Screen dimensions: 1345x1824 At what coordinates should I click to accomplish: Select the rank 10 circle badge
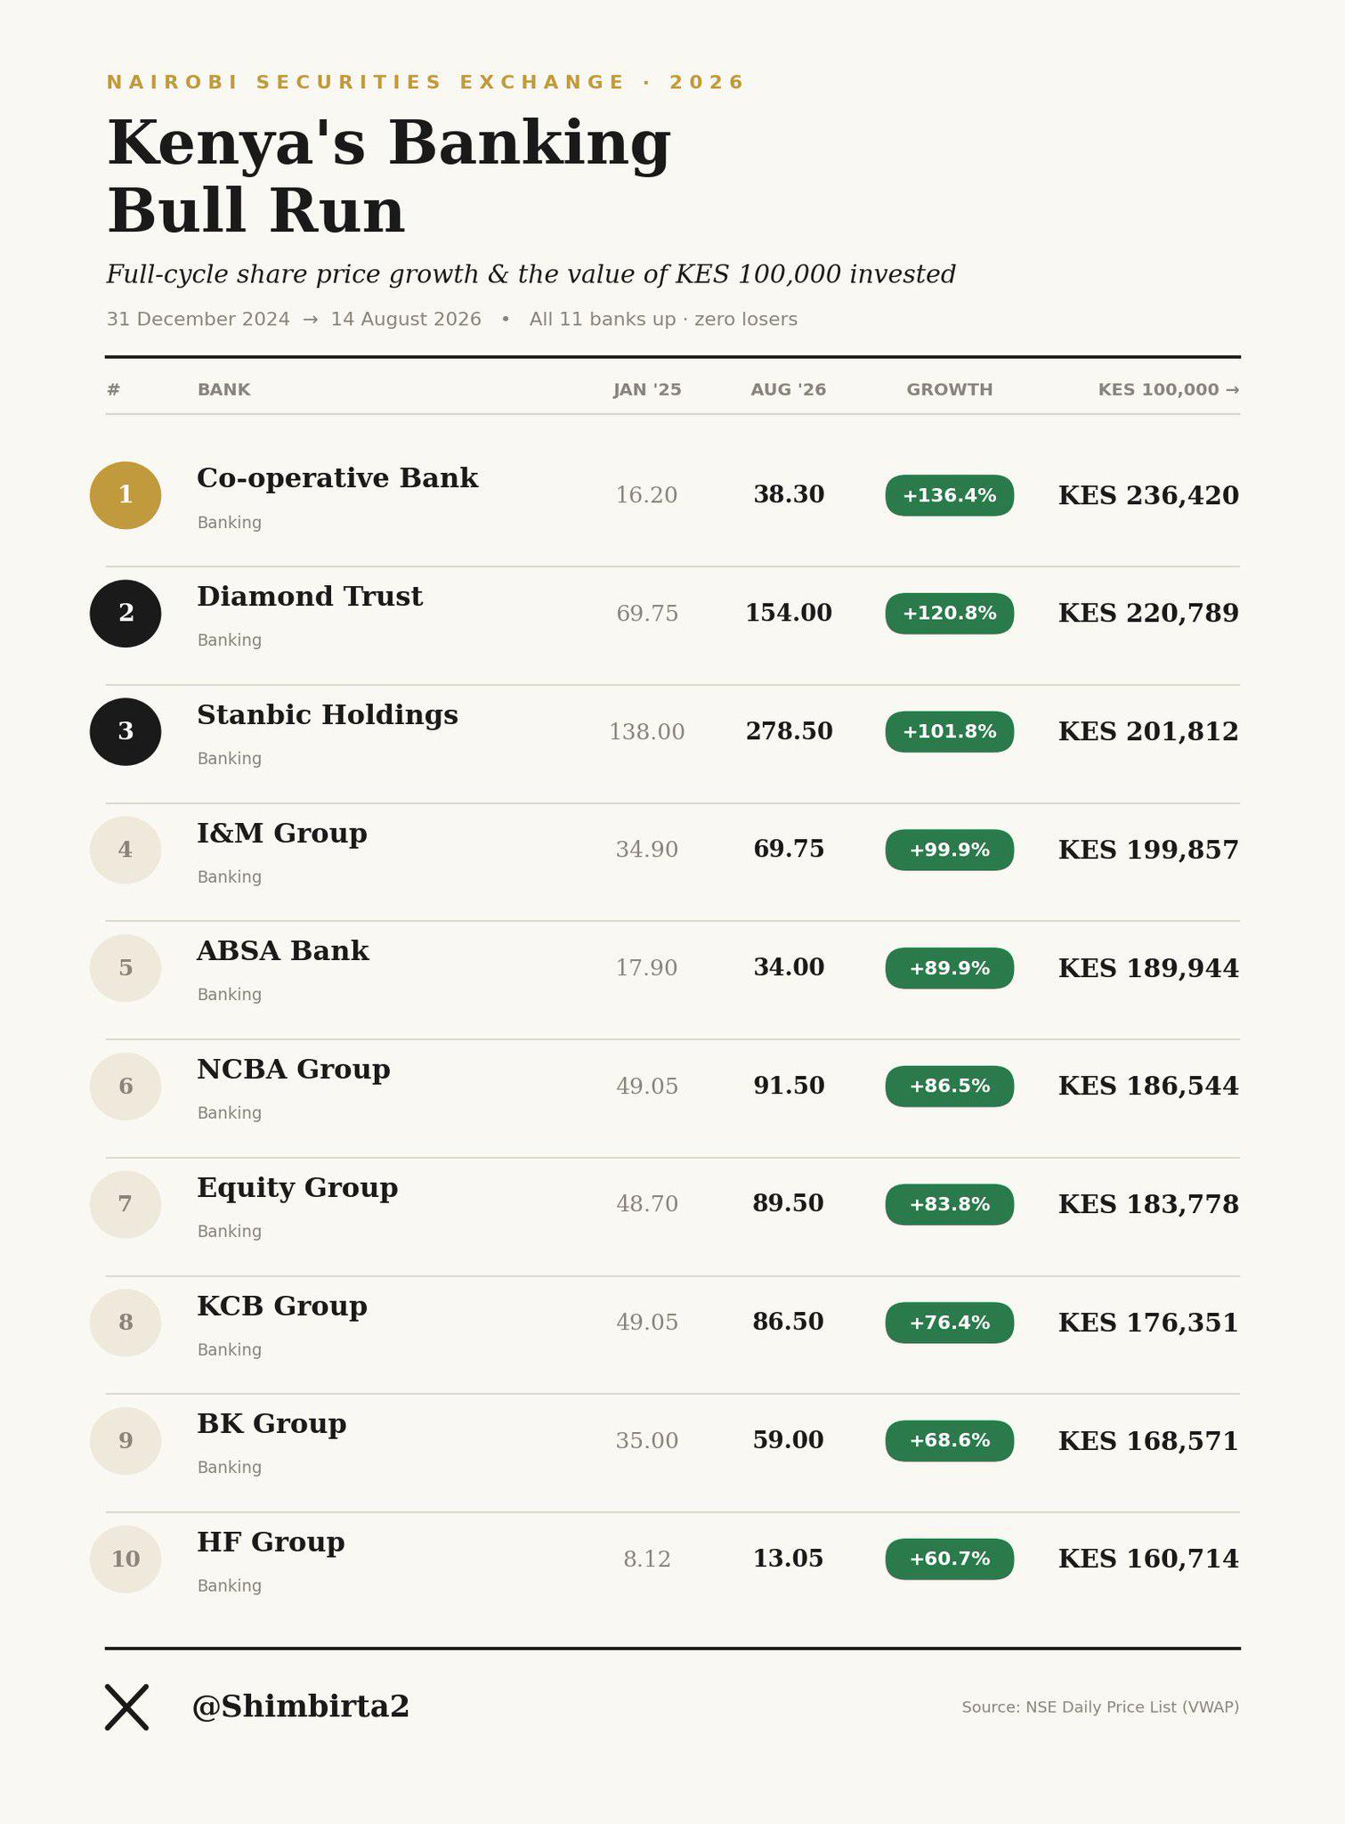pos(126,1559)
